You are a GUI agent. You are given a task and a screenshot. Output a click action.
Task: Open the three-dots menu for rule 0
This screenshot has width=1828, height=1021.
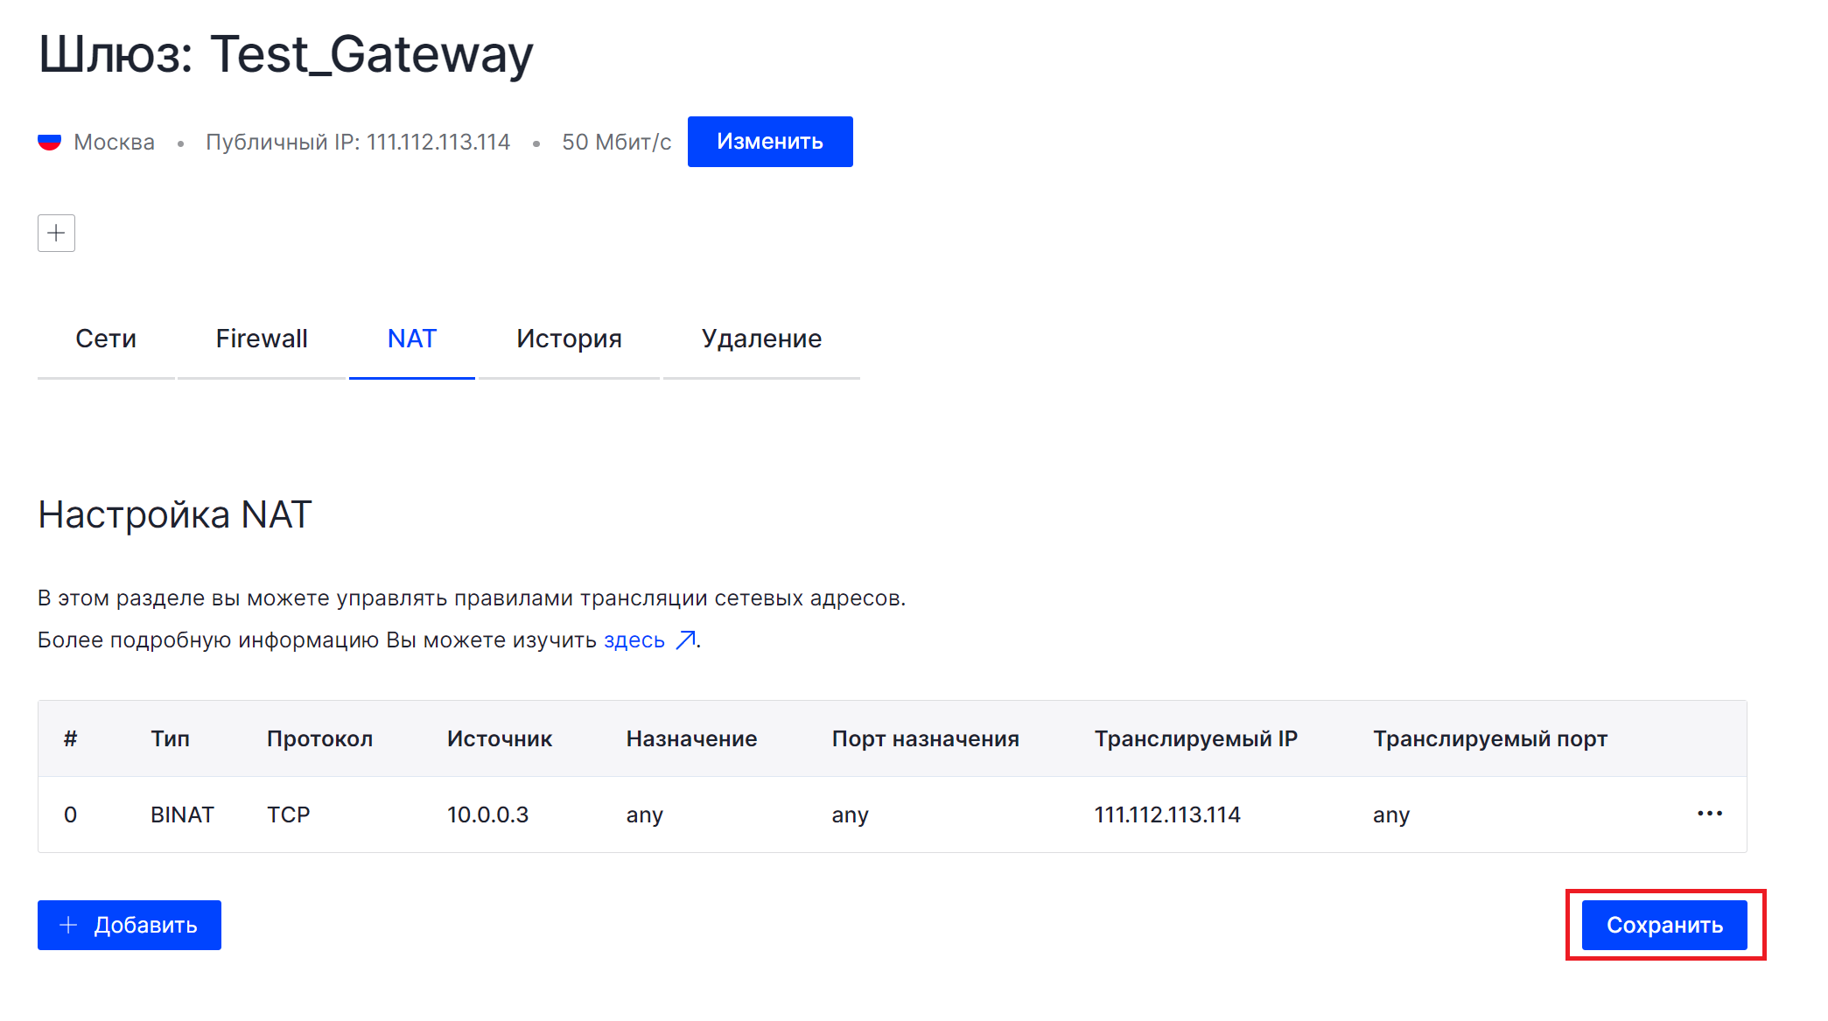[1709, 814]
